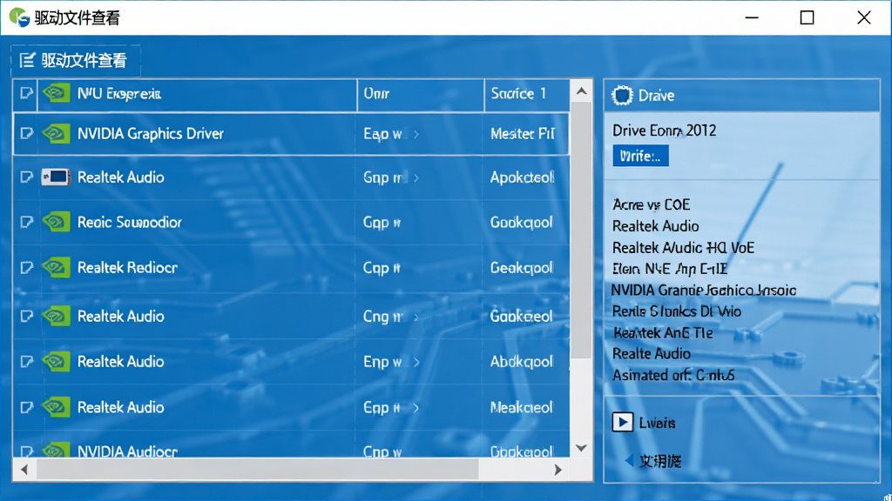Image resolution: width=892 pixels, height=501 pixels.
Task: Click Realte Audio in the Draive list
Action: click(x=652, y=354)
